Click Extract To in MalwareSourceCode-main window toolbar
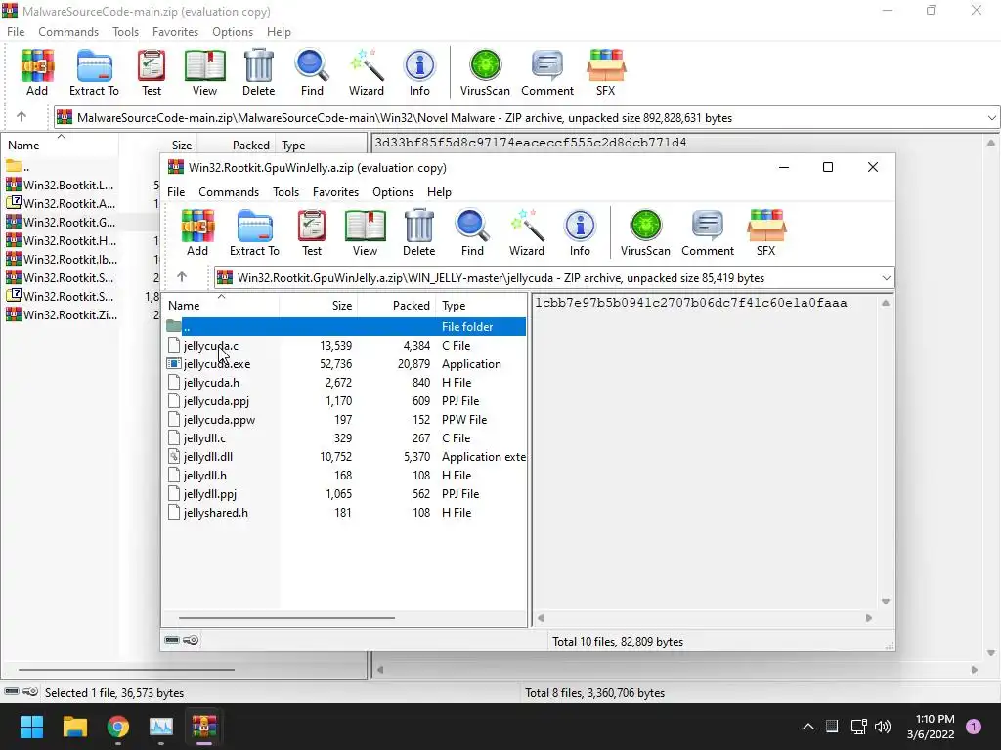1001x750 pixels. [x=95, y=72]
